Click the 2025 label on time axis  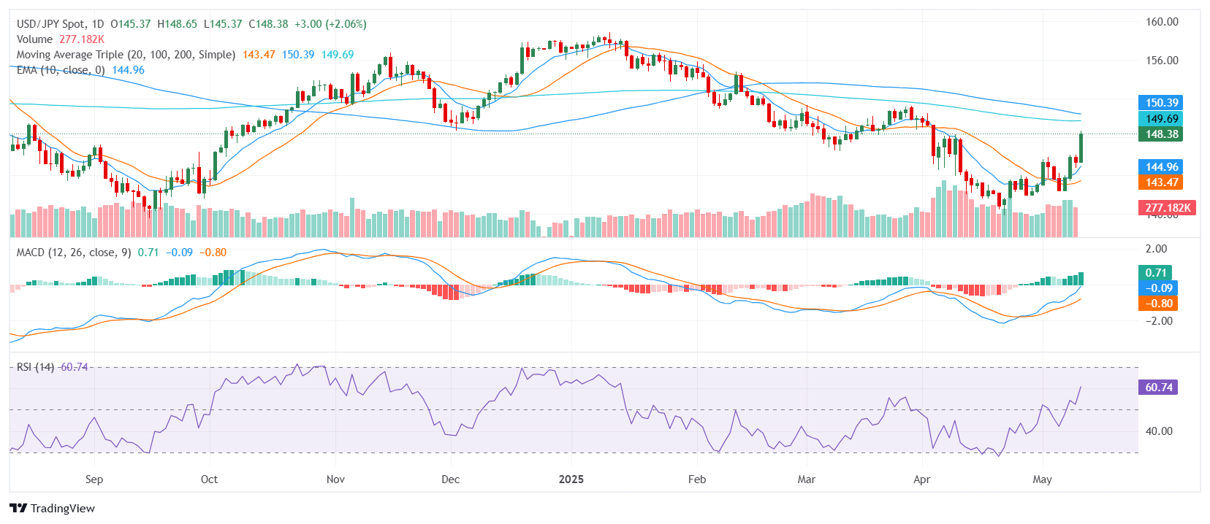571,479
